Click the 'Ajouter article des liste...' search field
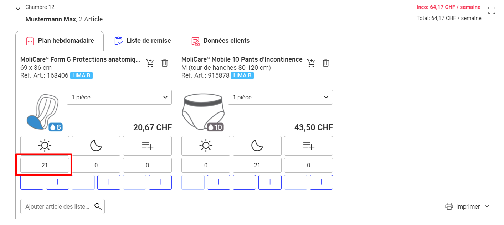Image resolution: width=504 pixels, height=225 pixels. 62,206
